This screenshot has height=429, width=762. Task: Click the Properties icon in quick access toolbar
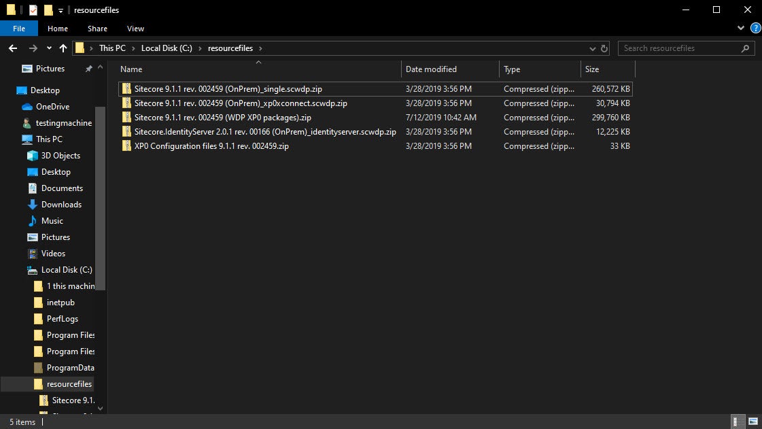tap(33, 10)
